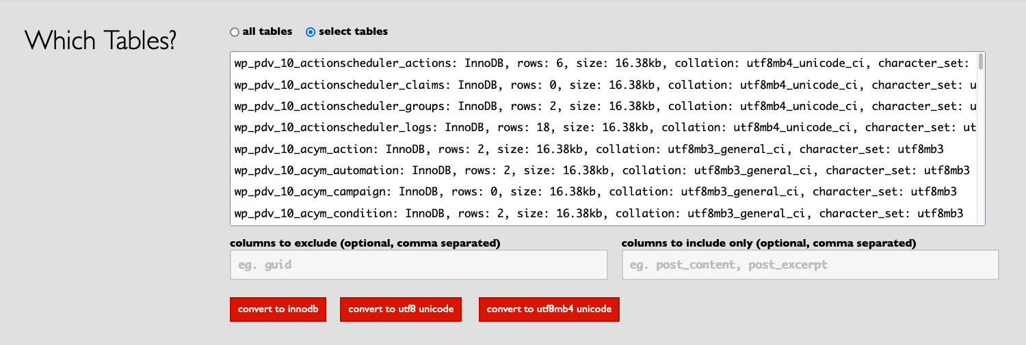Click the table list scrollbar thumb

click(981, 62)
